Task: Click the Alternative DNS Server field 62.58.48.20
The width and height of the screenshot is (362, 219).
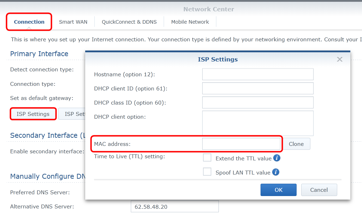Action: (175, 207)
